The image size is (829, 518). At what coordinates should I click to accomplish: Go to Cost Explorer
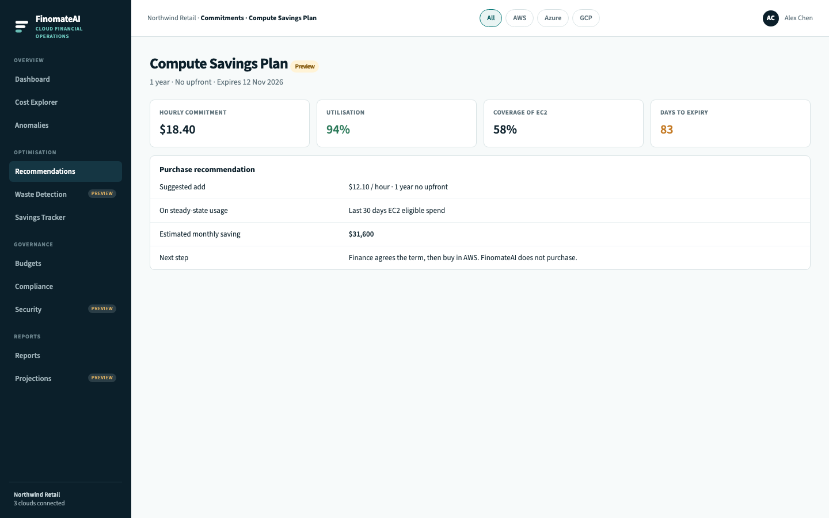click(66, 102)
